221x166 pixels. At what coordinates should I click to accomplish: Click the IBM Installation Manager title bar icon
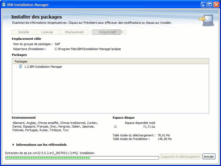point(4,5)
